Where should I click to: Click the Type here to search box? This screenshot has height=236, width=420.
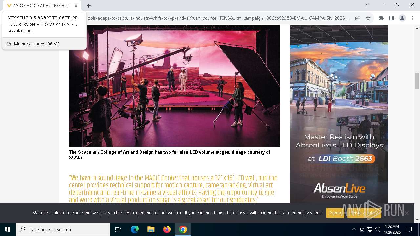pos(63,229)
